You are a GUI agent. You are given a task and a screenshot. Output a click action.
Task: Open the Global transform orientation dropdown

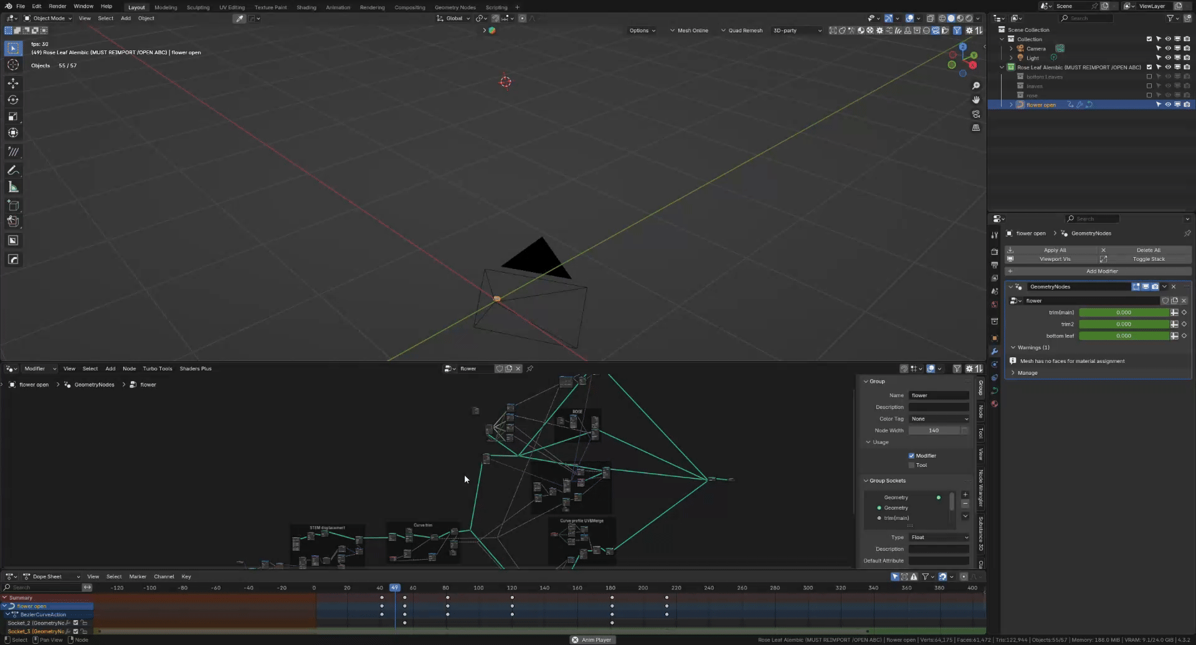coord(453,19)
